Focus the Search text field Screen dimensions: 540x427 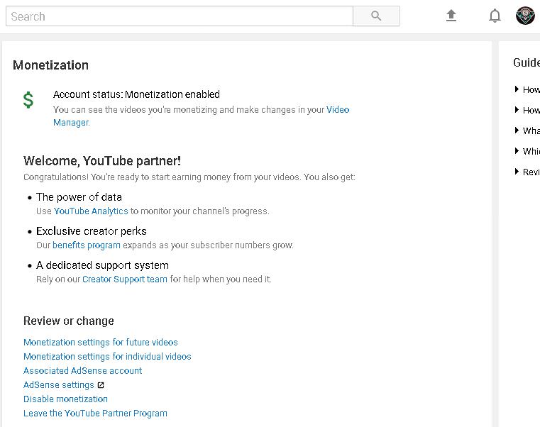click(180, 16)
